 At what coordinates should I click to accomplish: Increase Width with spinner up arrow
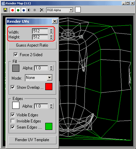[x=51, y=30]
